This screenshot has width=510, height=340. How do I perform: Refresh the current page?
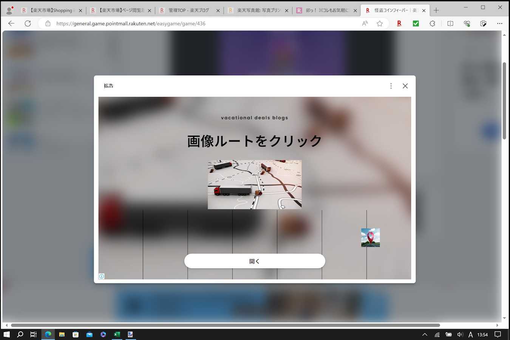[28, 23]
